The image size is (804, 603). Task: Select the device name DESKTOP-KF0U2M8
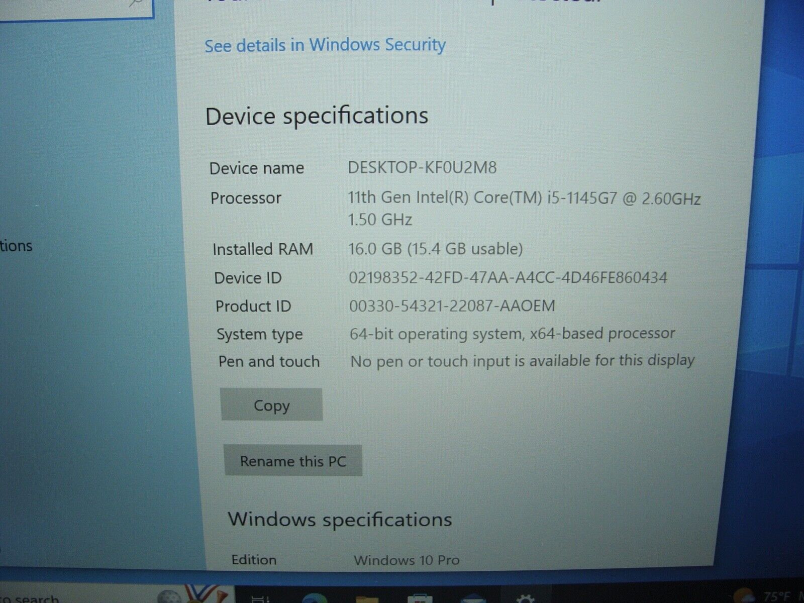coord(422,167)
